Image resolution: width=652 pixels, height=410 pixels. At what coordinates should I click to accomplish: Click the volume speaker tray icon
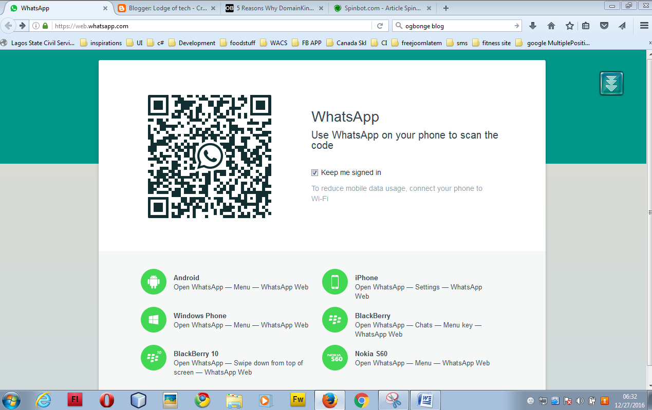(580, 400)
